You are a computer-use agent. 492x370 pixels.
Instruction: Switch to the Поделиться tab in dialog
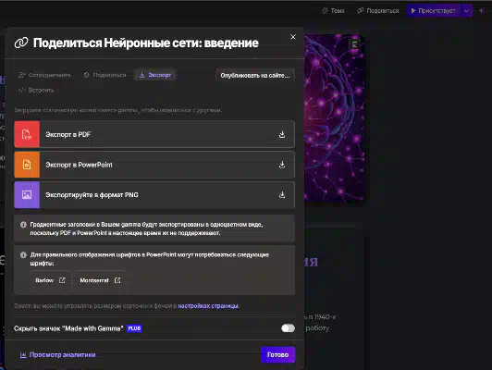point(105,75)
